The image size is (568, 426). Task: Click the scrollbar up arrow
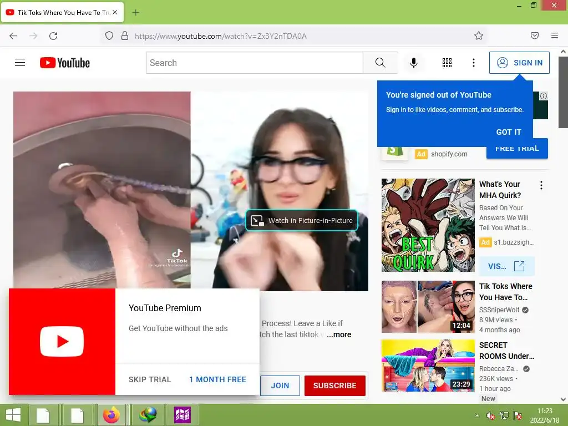[x=563, y=52]
